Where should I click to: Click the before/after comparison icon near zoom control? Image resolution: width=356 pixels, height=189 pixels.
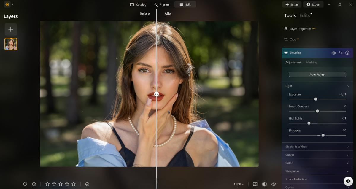265,184
